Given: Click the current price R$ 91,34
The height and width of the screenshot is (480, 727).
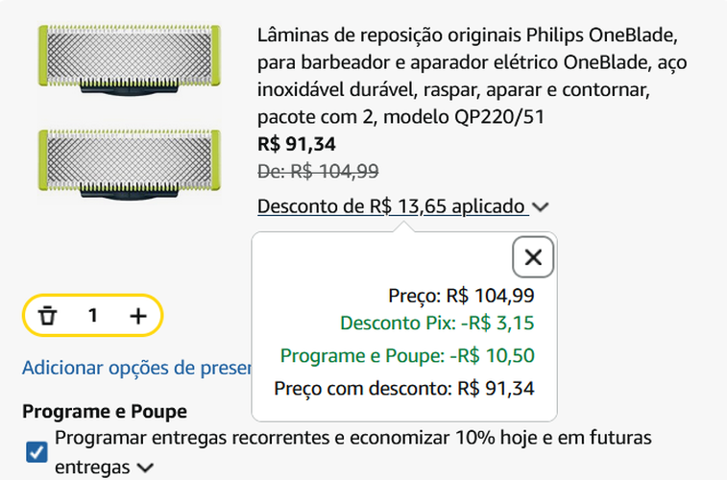Looking at the screenshot, I should click(297, 145).
